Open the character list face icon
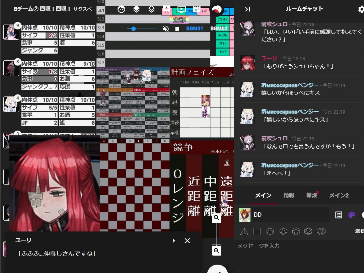Screen dimensions: 364x273 pos(121,9)
